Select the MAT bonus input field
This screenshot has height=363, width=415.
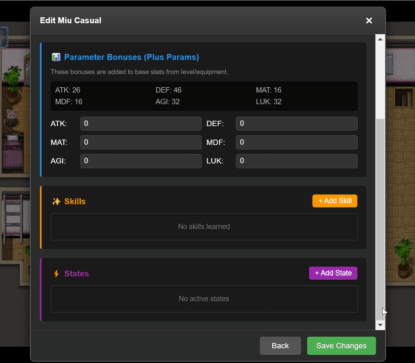coord(141,142)
